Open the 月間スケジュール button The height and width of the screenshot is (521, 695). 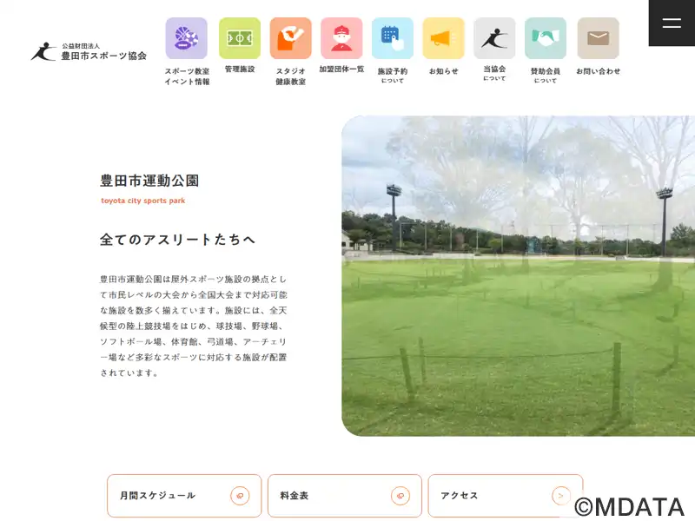pyautogui.click(x=184, y=496)
